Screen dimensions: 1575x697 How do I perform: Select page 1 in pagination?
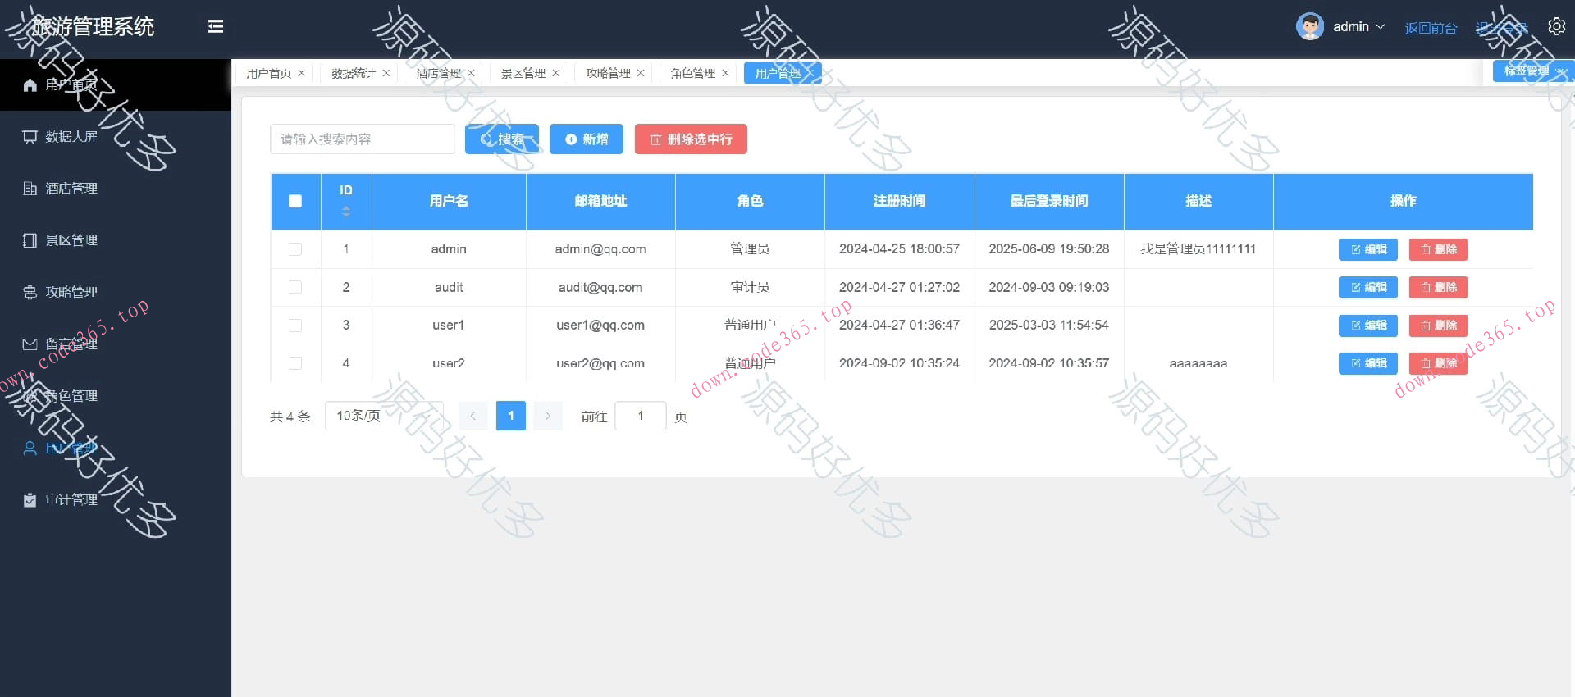point(511,416)
